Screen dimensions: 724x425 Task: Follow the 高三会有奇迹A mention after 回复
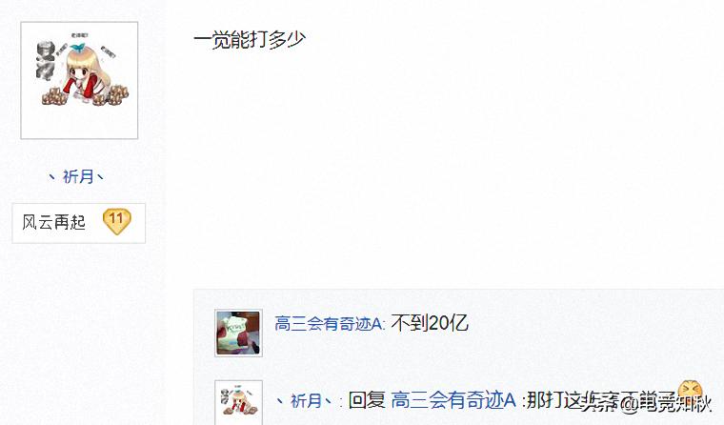click(x=452, y=400)
